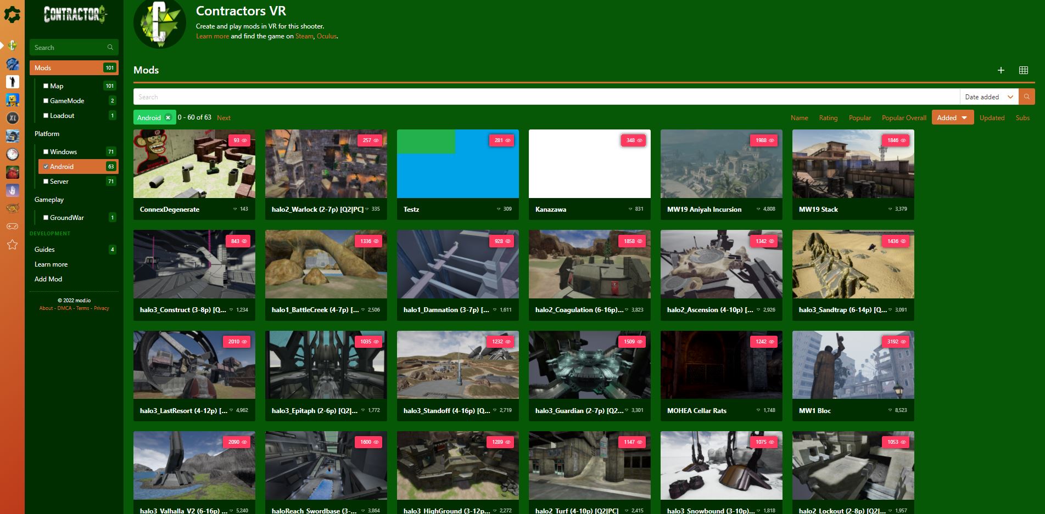Uncheck the Android platform checkbox

(x=46, y=167)
